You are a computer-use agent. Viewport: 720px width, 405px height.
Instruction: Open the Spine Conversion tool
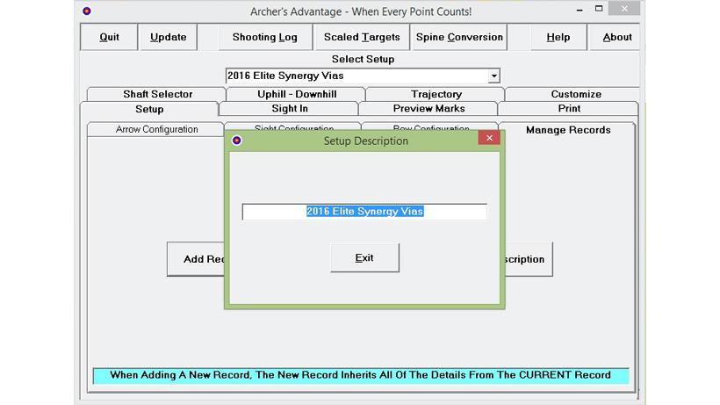459,37
